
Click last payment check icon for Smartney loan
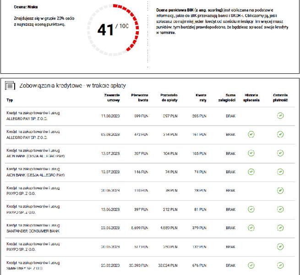280,265
